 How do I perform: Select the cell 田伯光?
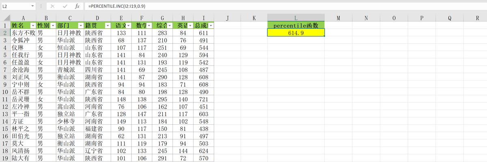23,136
